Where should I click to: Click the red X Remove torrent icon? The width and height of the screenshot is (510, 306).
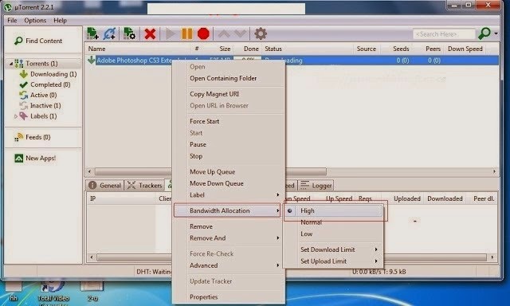coord(150,33)
